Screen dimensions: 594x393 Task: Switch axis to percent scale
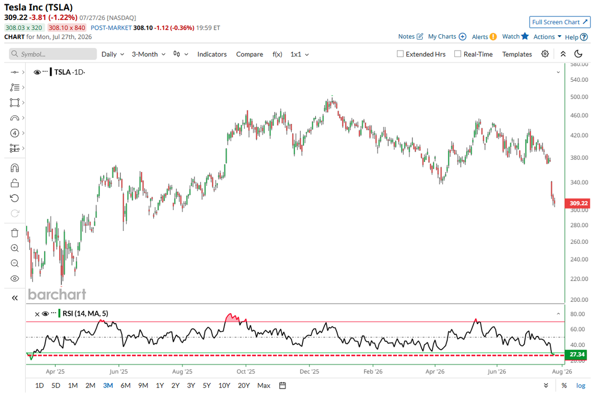click(x=564, y=386)
